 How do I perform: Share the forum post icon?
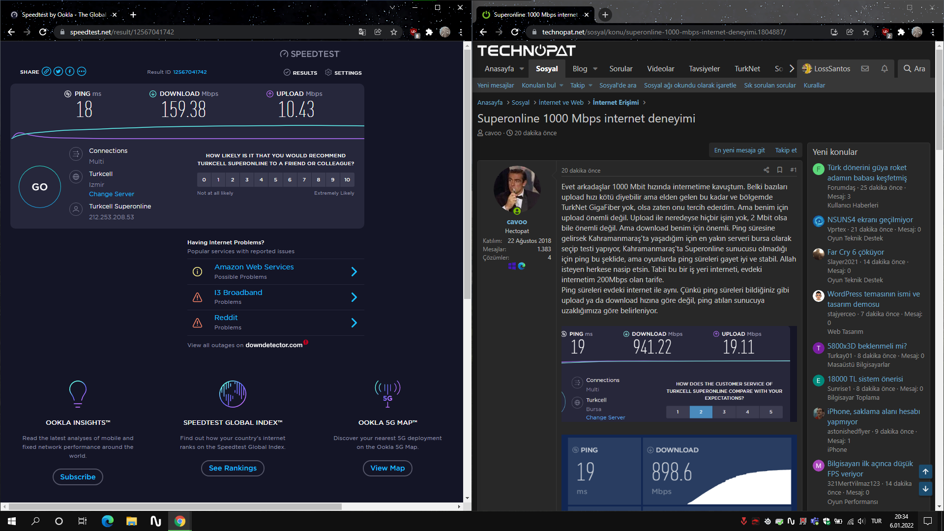coord(766,170)
